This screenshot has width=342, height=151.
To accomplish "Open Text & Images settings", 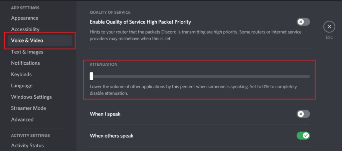I will tap(27, 52).
